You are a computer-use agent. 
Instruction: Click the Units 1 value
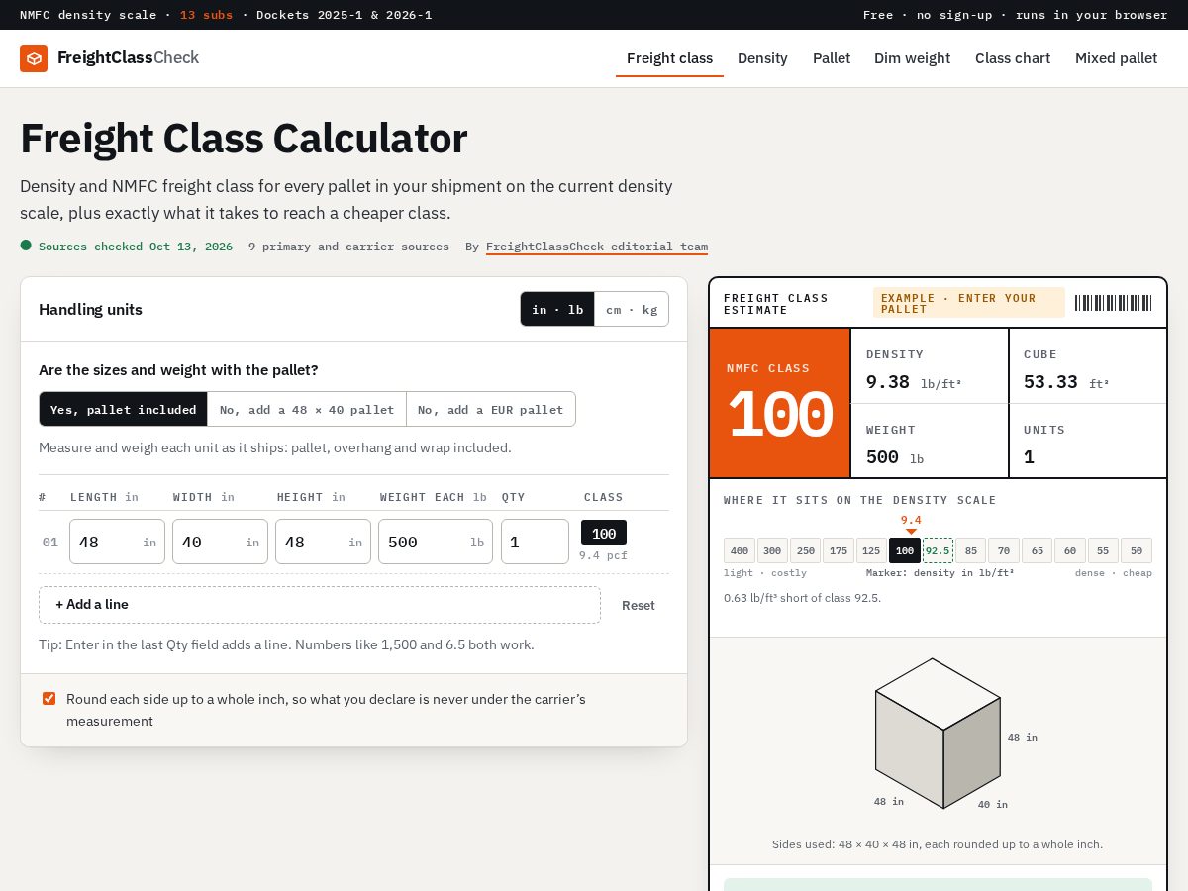[1029, 457]
